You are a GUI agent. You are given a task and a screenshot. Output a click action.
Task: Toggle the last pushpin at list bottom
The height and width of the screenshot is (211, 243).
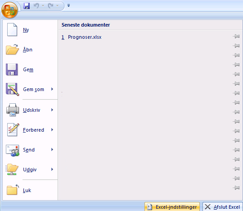(x=236, y=188)
